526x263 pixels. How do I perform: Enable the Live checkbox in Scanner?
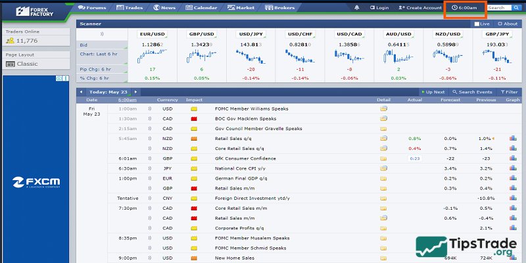tap(477, 24)
